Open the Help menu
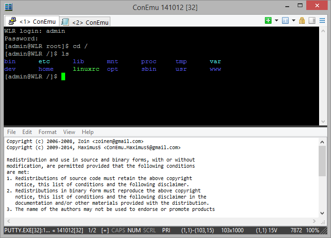331x238 pixels. (88, 132)
